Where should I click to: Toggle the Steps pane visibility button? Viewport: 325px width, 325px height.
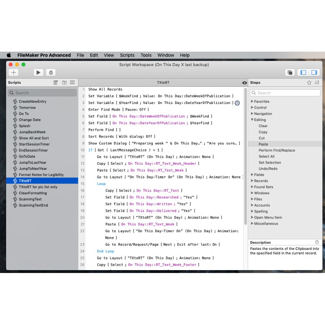(314, 73)
